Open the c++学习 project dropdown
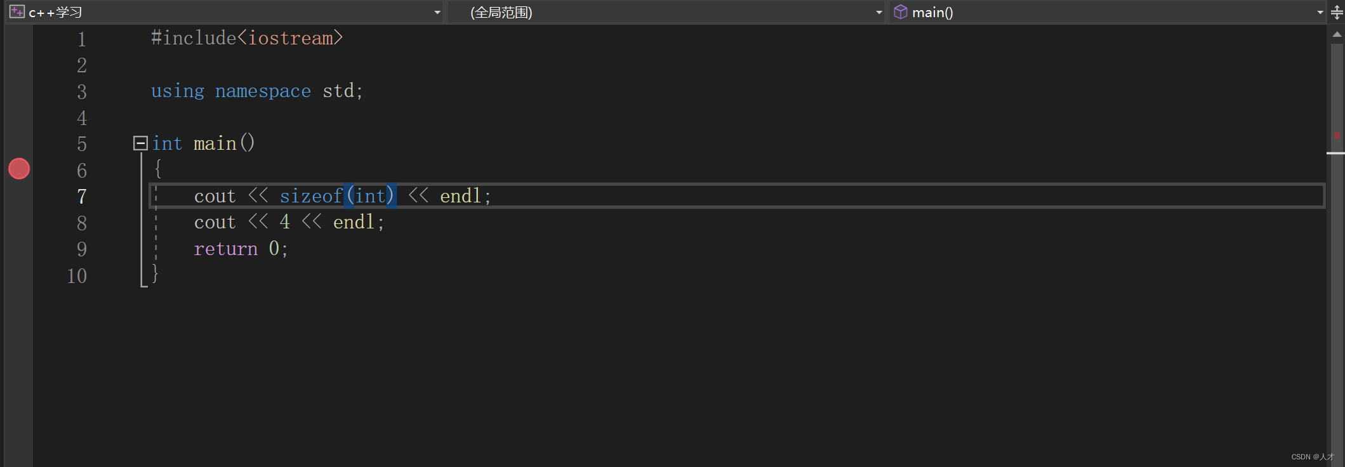 [436, 11]
